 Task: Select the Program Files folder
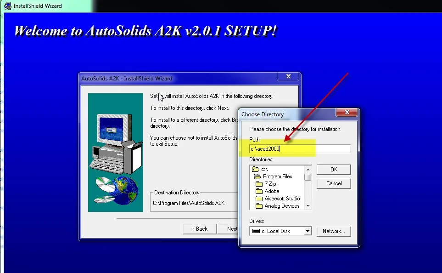[x=277, y=176]
